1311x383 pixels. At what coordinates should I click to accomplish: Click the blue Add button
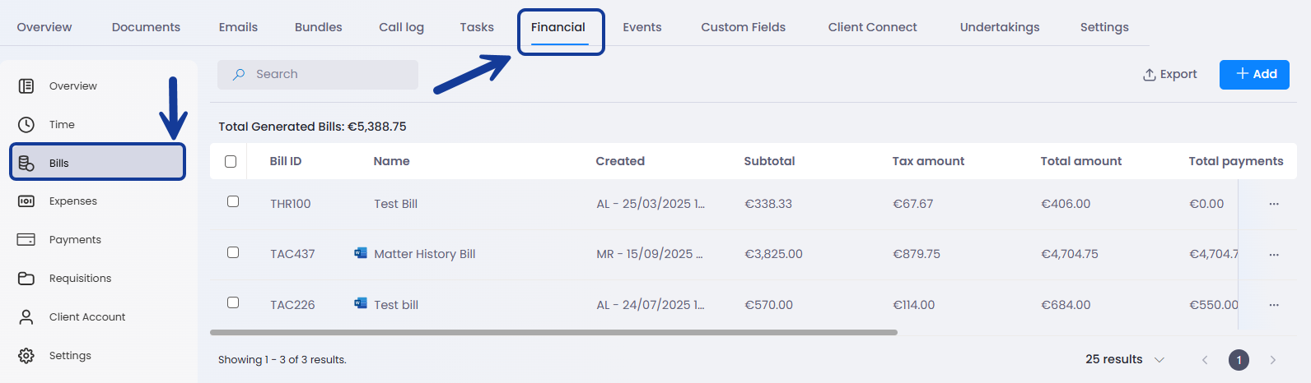click(x=1253, y=74)
